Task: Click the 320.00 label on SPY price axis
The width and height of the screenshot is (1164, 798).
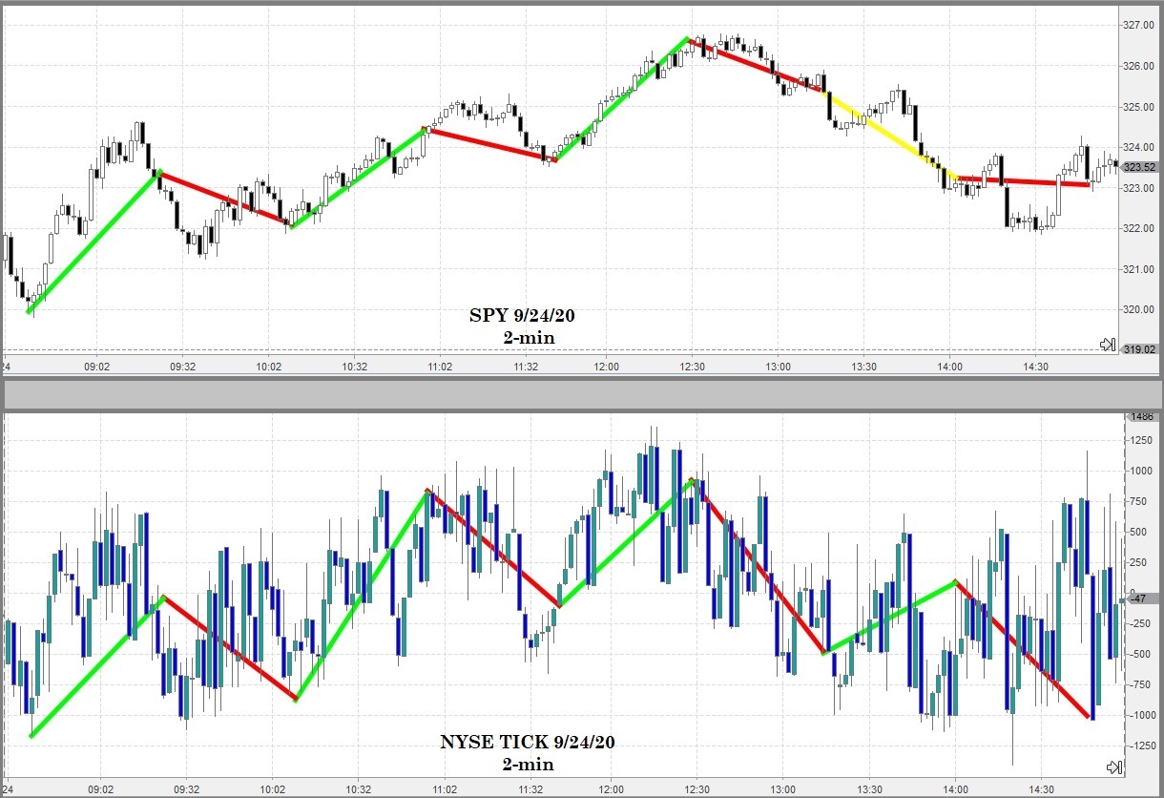Action: 1140,310
